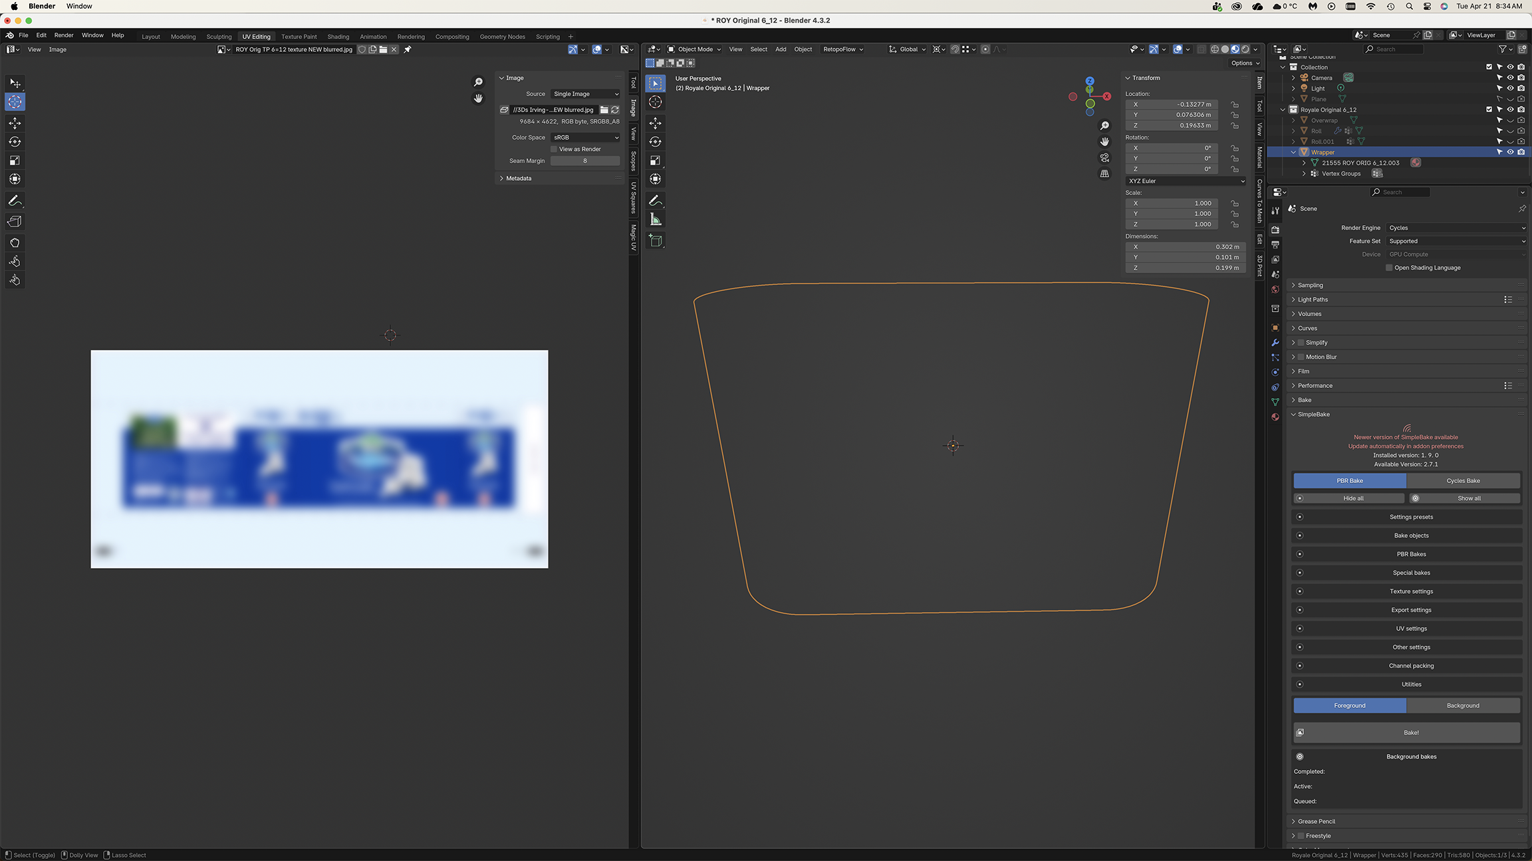The width and height of the screenshot is (1532, 861).
Task: Open the Add menu in 3D viewport
Action: [x=781, y=49]
